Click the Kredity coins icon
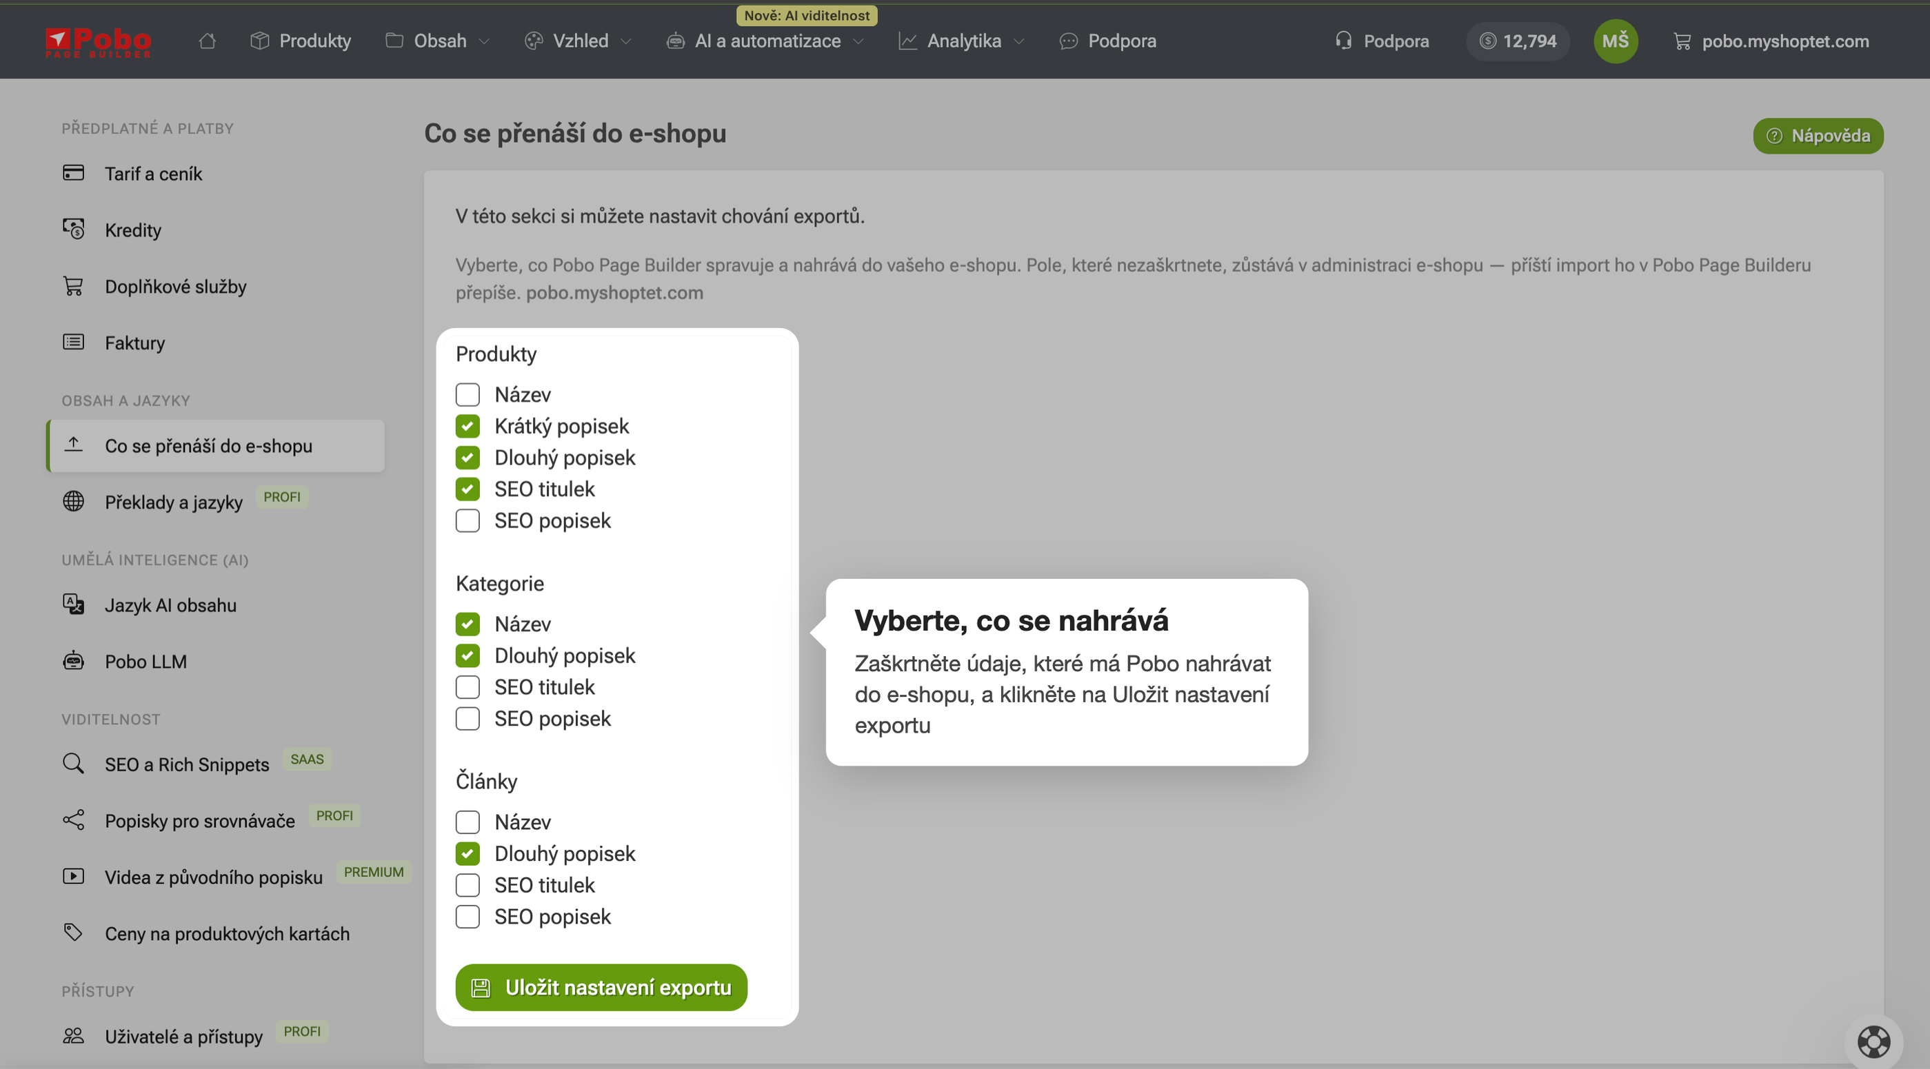The width and height of the screenshot is (1930, 1069). [73, 230]
